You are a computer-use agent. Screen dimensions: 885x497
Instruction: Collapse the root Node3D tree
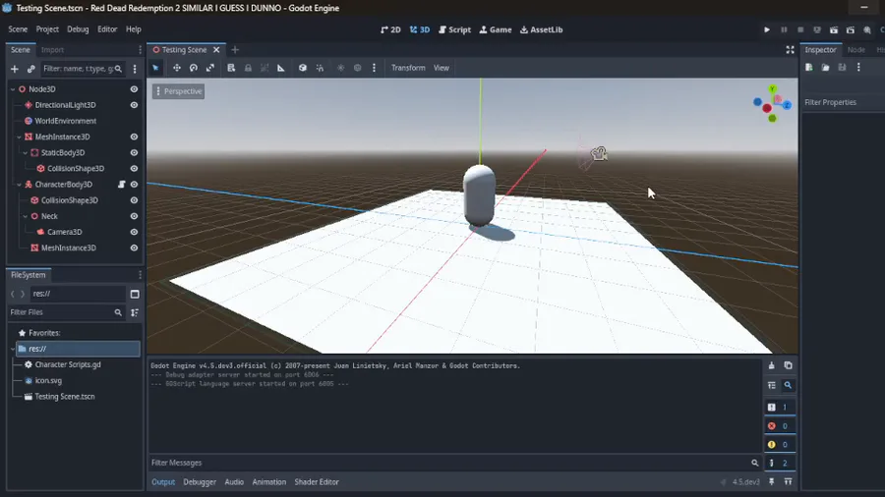pyautogui.click(x=13, y=89)
